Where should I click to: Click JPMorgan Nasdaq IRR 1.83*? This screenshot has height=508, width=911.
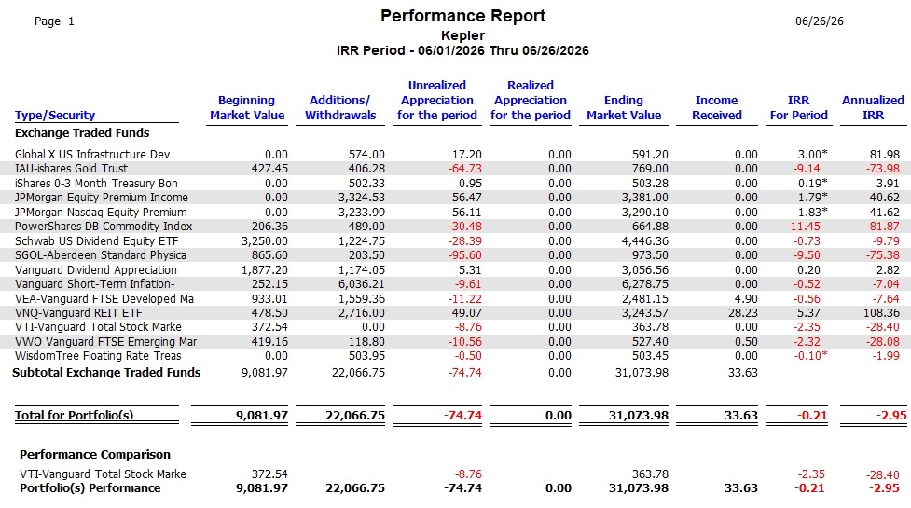[x=813, y=212]
